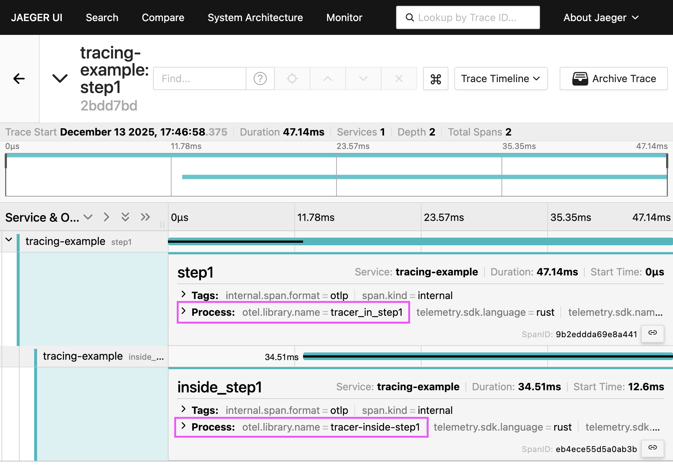Go to the System Architecture tab
Viewport: 673px width, 468px height.
pos(255,17)
